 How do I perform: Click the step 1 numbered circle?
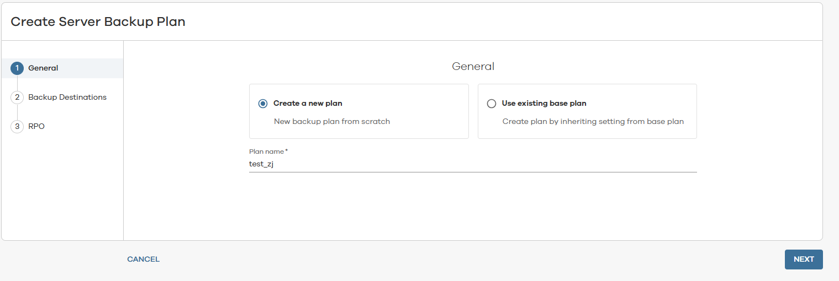[x=17, y=68]
